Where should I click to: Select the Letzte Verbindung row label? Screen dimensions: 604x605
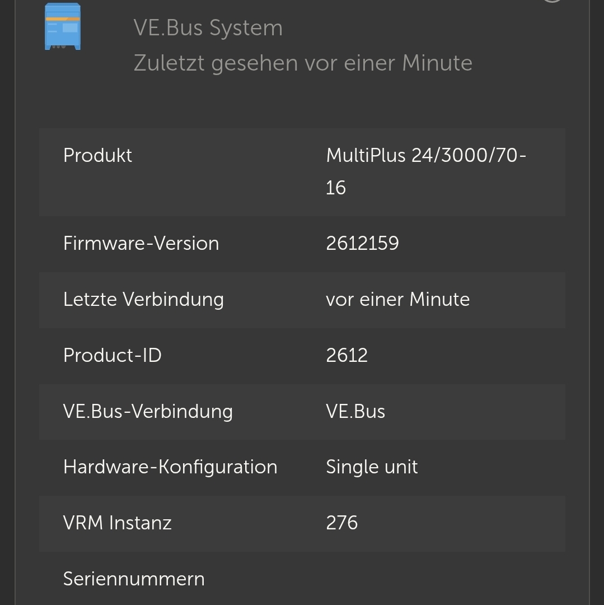143,299
